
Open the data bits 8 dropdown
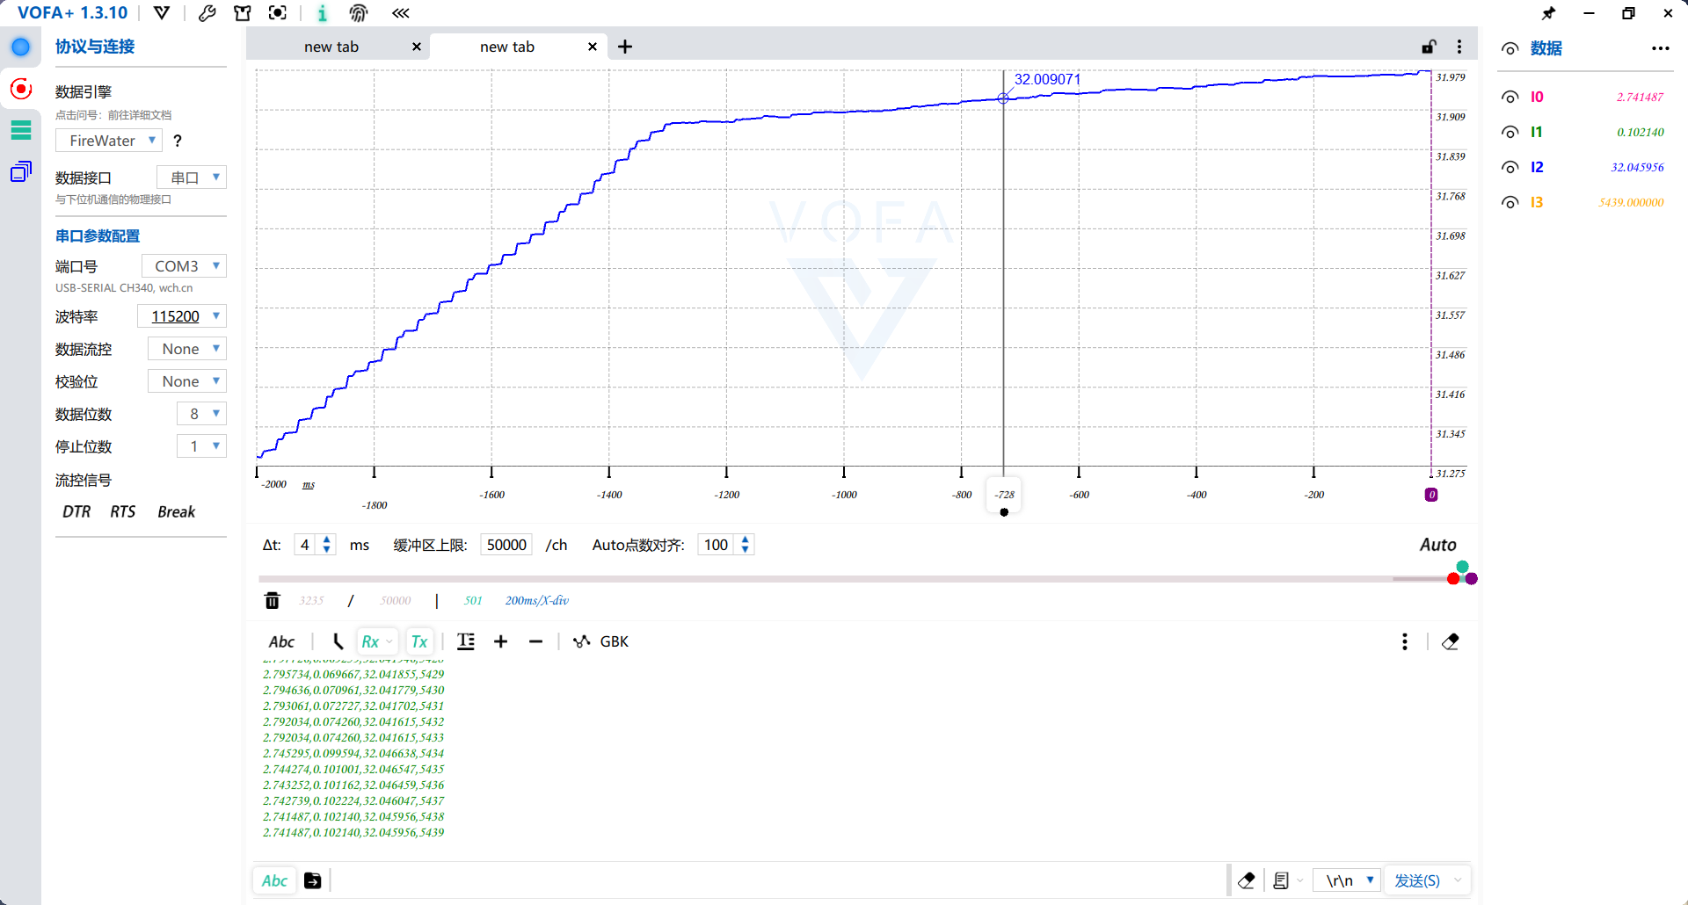202,414
